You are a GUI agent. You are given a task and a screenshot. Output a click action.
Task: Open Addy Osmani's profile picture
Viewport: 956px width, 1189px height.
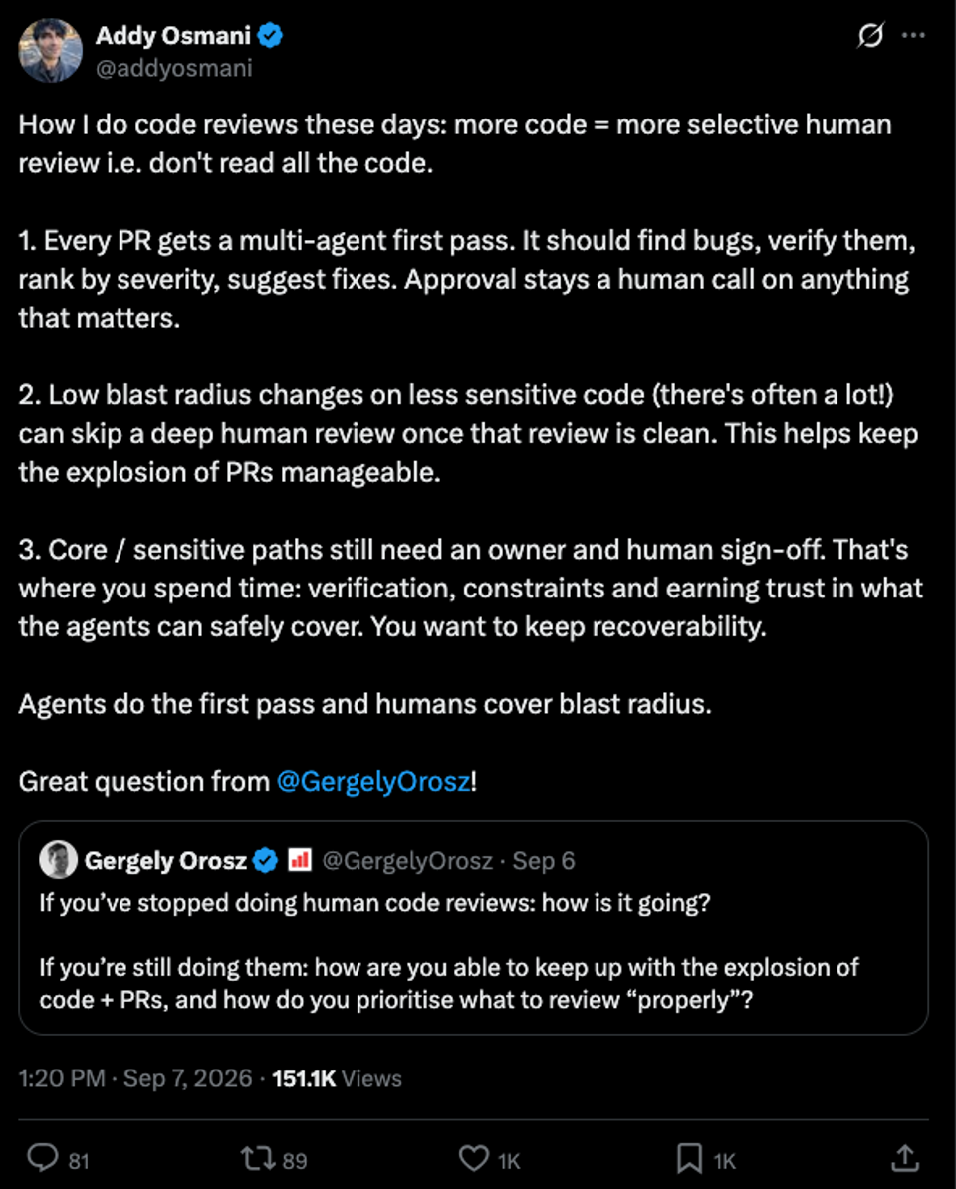point(50,50)
